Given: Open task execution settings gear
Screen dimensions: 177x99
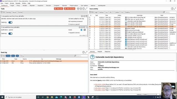Looking at the screenshot, I should [x=81, y=9].
